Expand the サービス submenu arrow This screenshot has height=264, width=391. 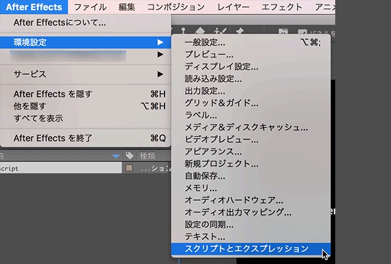(160, 74)
